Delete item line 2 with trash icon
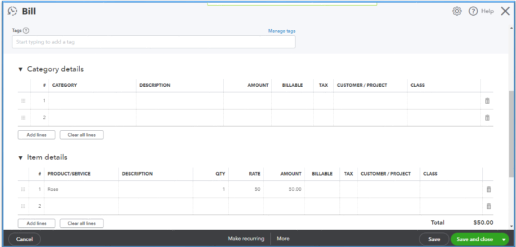The image size is (516, 247). 489,206
